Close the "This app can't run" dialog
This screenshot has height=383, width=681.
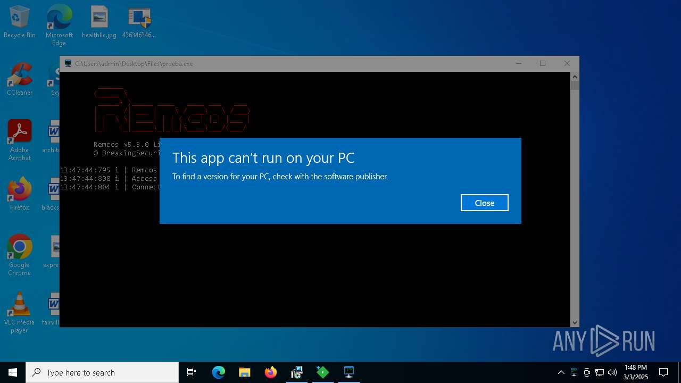484,203
